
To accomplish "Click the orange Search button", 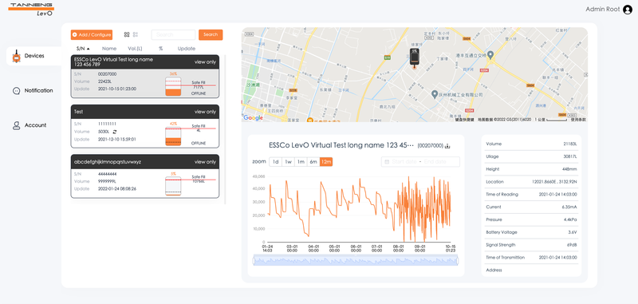I will (211, 34).
